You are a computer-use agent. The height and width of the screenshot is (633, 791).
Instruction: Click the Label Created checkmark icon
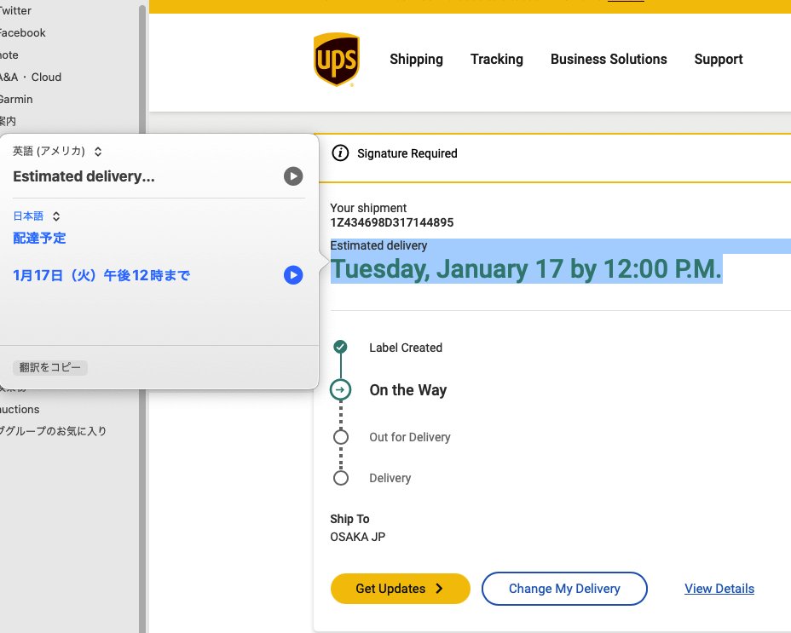click(x=340, y=347)
